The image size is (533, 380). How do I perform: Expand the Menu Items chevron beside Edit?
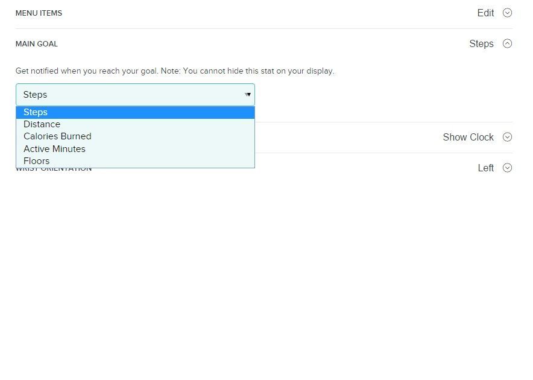pos(507,13)
